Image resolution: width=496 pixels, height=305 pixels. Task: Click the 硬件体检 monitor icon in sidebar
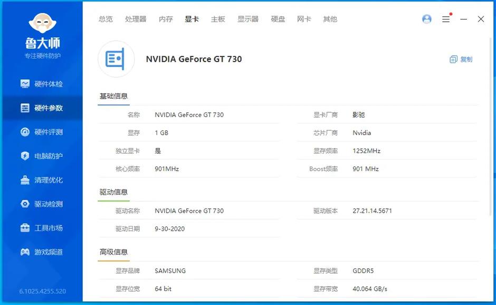tap(25, 84)
